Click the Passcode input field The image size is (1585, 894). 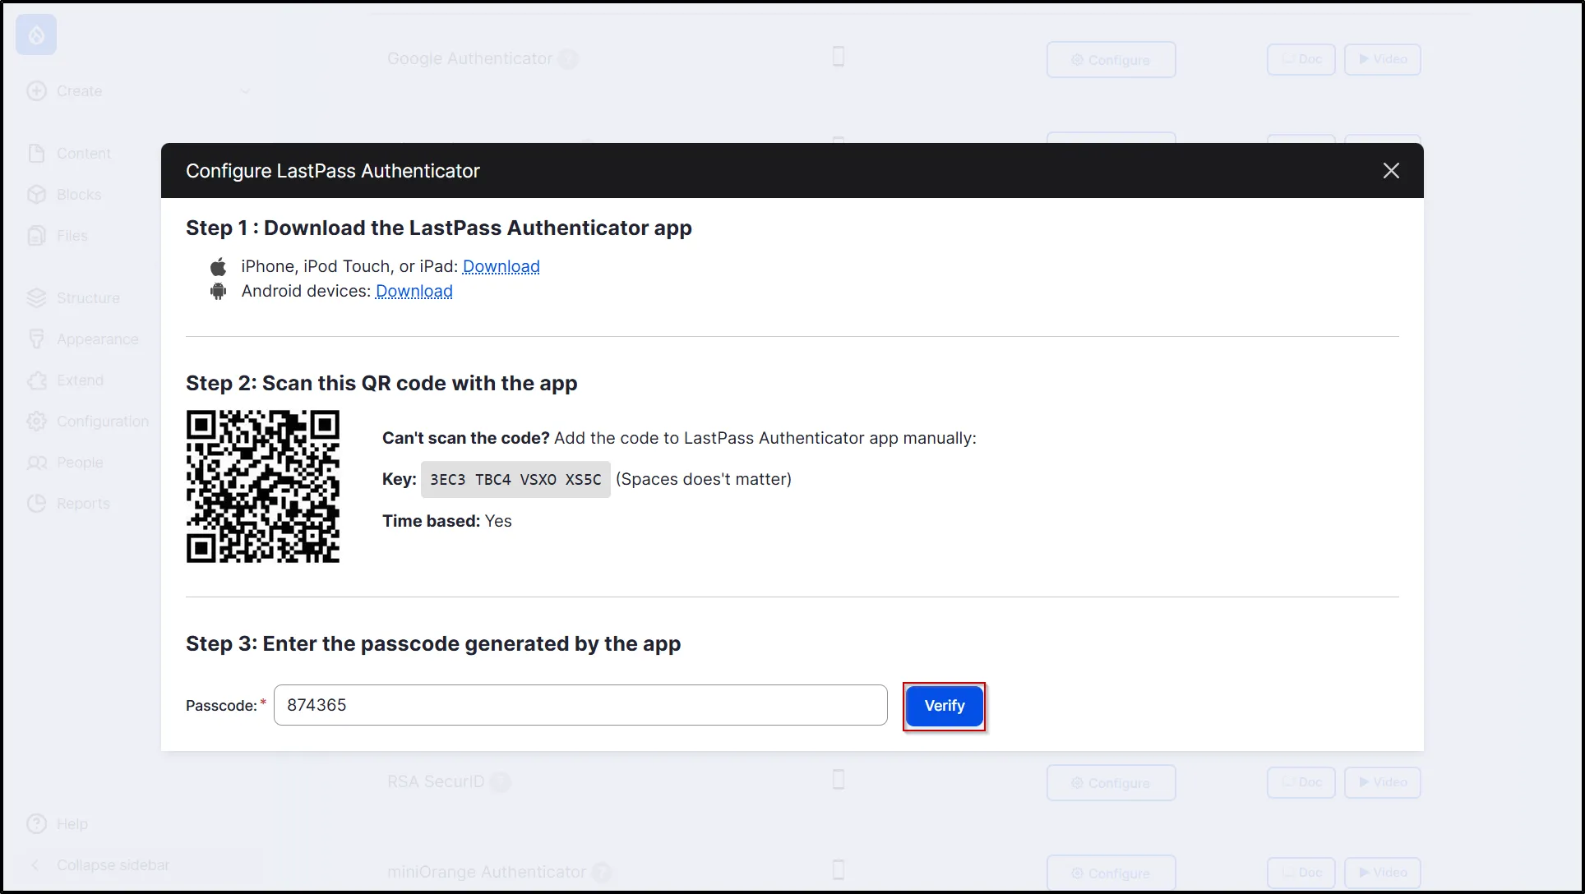(580, 705)
